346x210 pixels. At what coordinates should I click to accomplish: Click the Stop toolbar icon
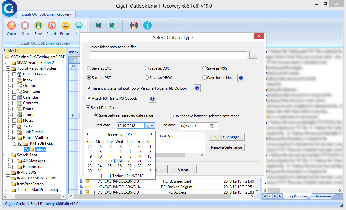click(25, 26)
